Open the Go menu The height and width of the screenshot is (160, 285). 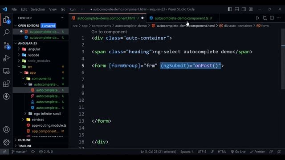tap(63, 9)
